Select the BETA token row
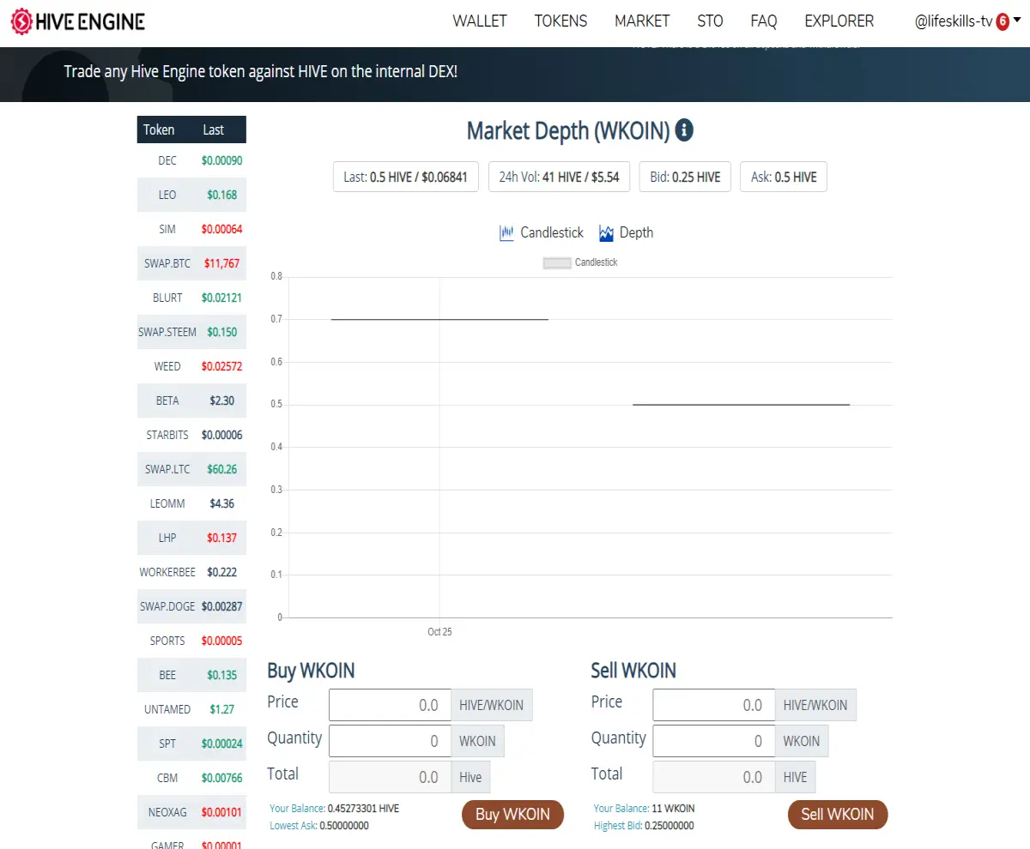 click(191, 400)
